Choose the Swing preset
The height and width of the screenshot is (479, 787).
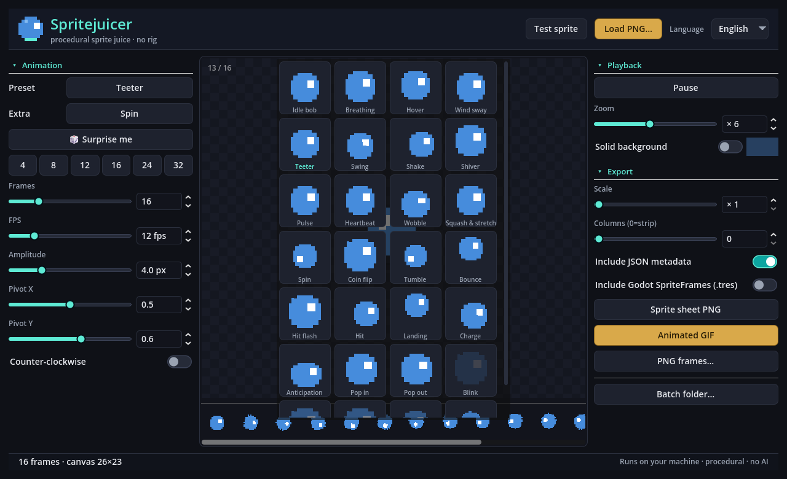(x=360, y=144)
